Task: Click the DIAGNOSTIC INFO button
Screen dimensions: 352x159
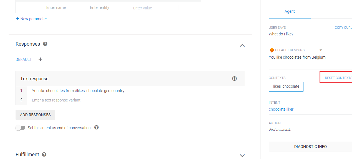Action: [x=310, y=147]
